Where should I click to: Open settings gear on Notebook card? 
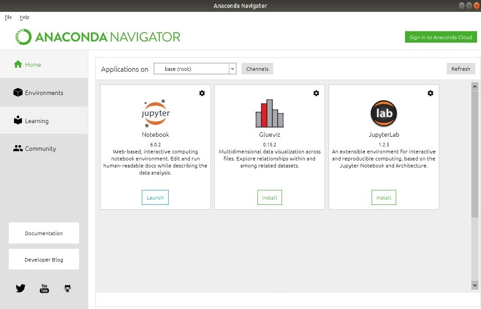(202, 93)
